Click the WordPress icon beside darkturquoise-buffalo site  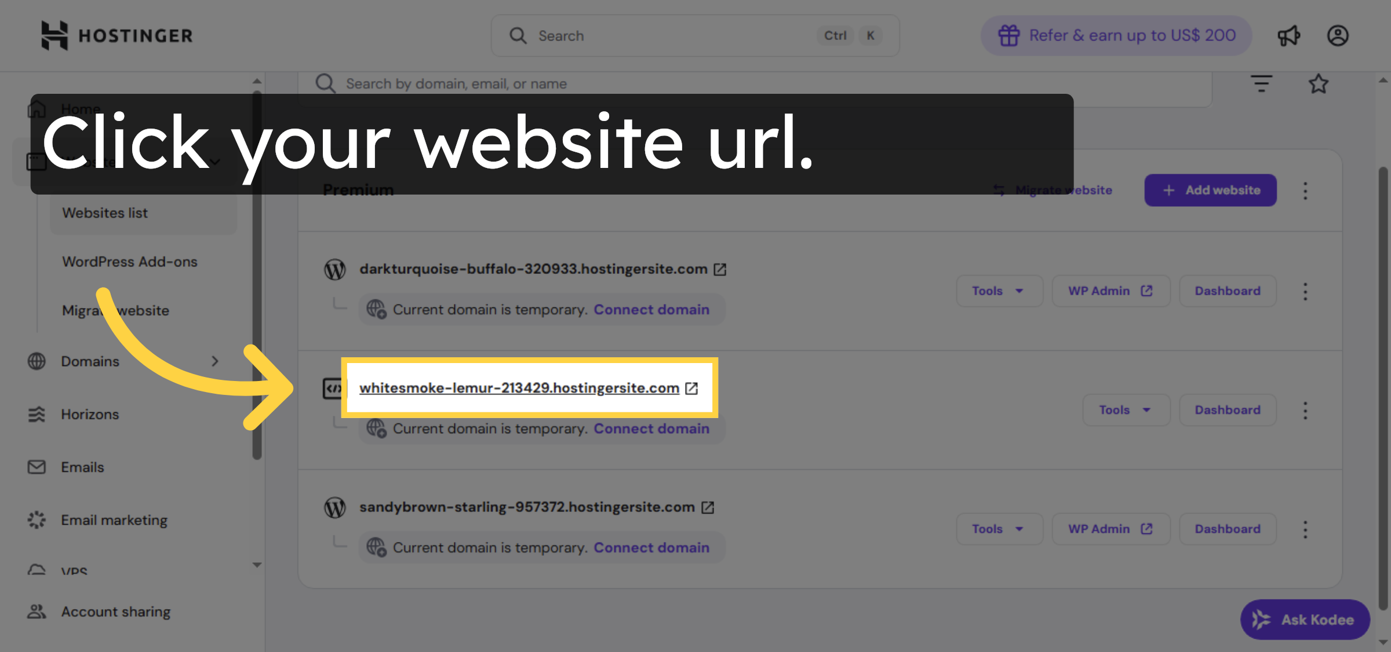pyautogui.click(x=335, y=269)
